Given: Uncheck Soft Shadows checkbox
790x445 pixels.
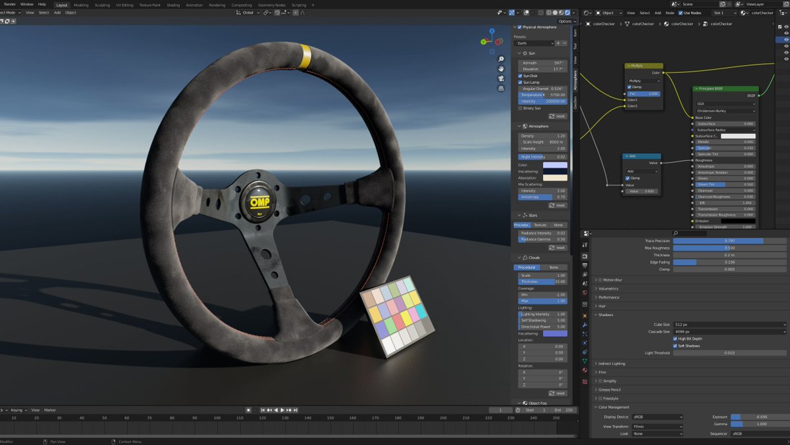Looking at the screenshot, I should pyautogui.click(x=675, y=346).
